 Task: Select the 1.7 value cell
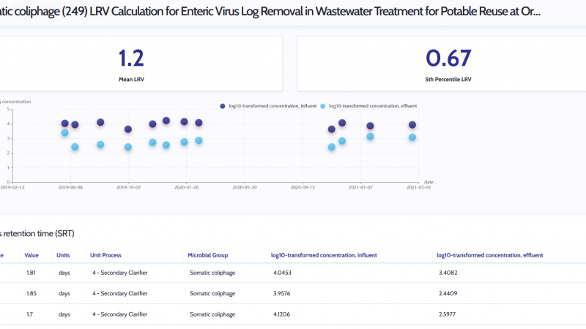click(29, 314)
